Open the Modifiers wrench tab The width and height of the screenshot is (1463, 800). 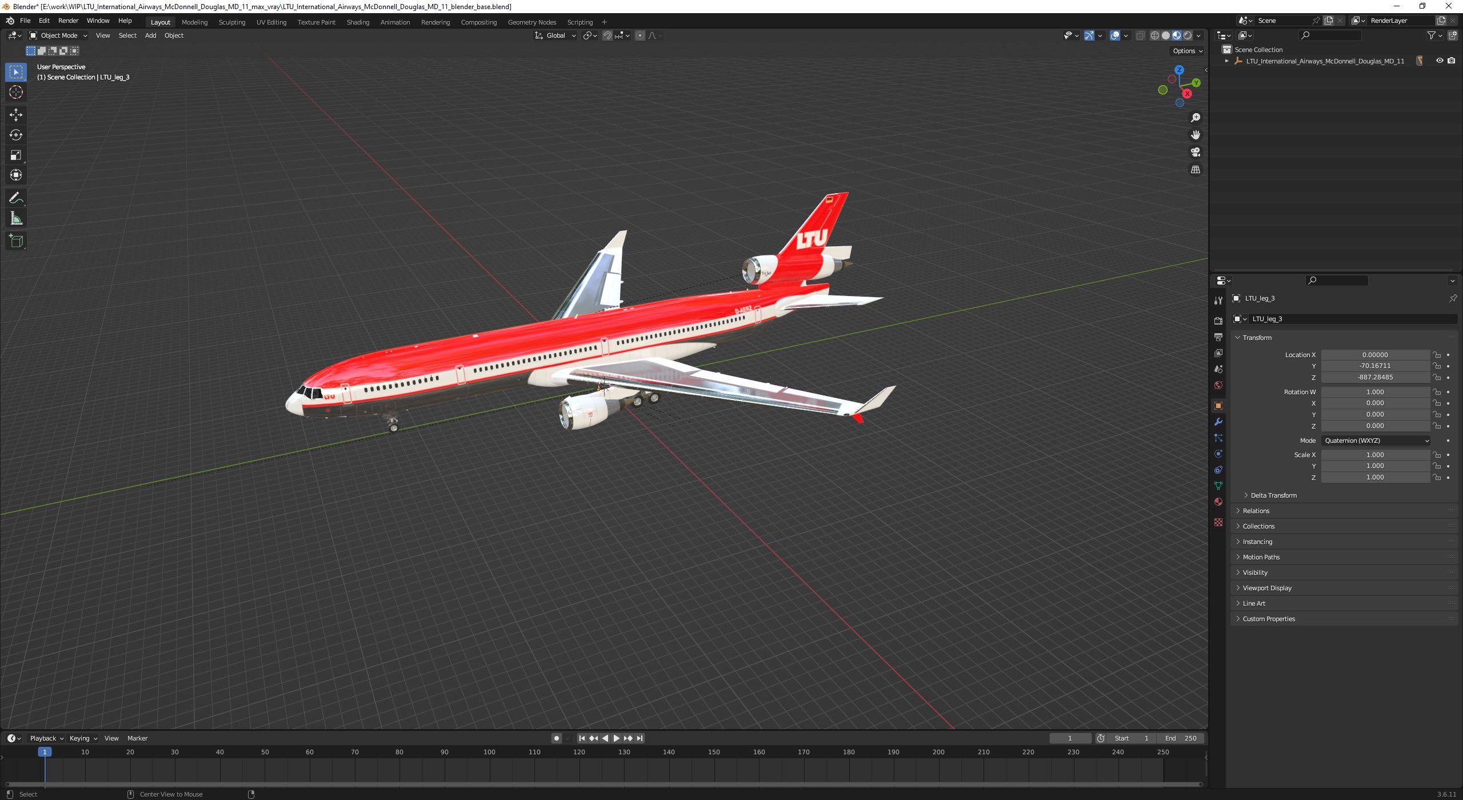1218,422
